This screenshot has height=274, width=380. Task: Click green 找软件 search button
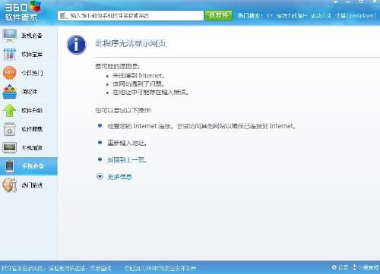tap(219, 15)
